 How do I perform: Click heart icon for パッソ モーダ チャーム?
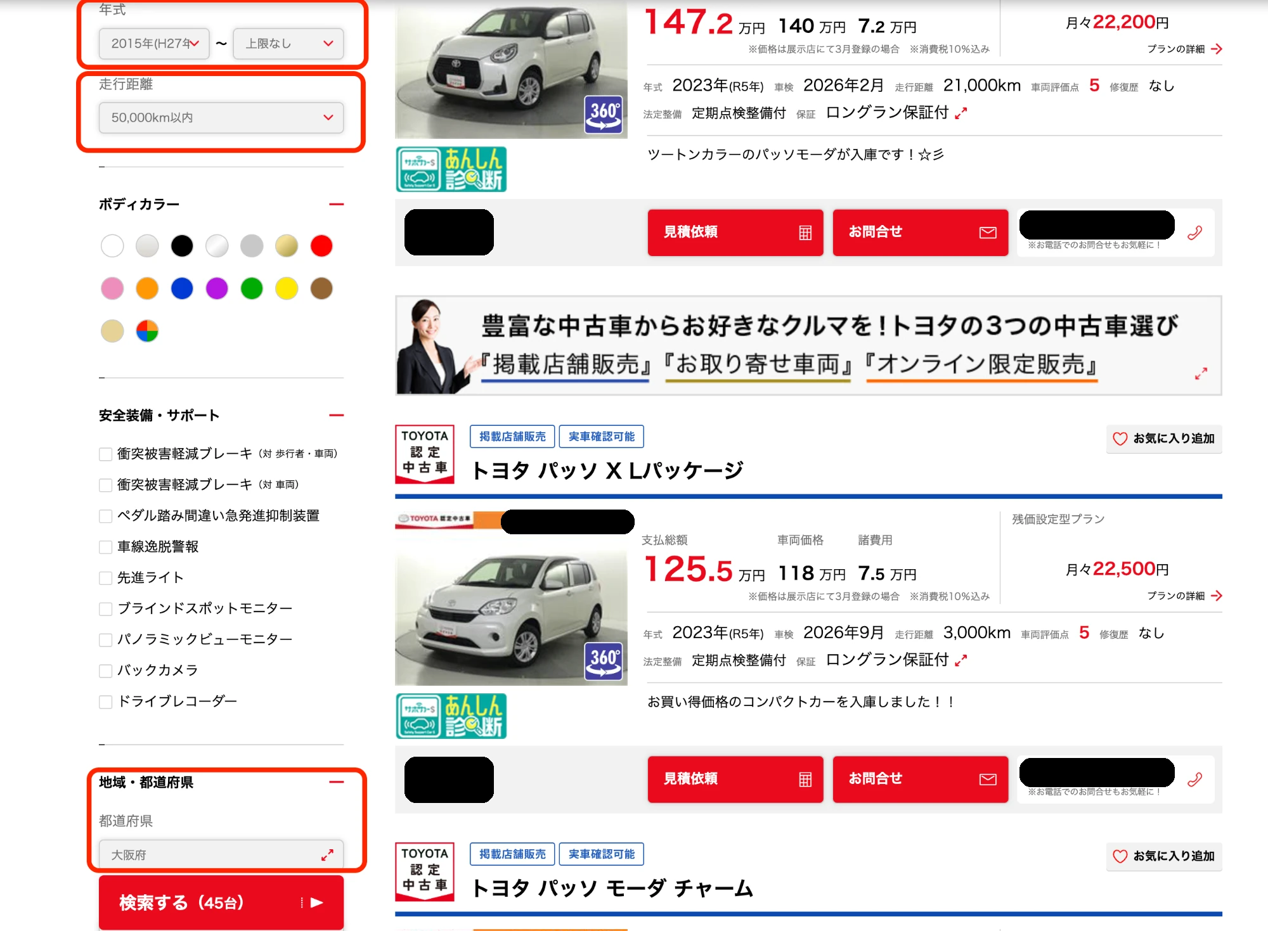pyautogui.click(x=1120, y=856)
